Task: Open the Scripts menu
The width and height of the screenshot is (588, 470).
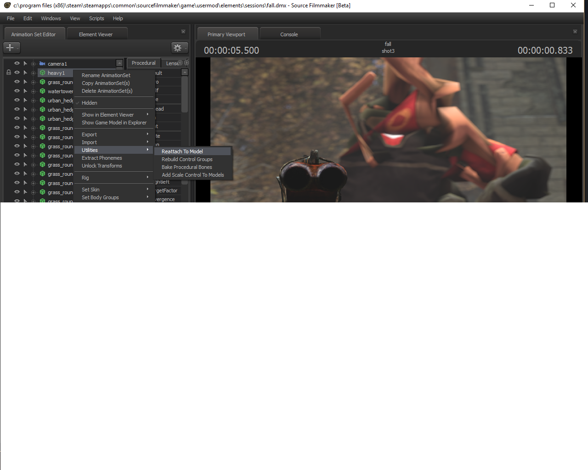Action: pyautogui.click(x=96, y=18)
